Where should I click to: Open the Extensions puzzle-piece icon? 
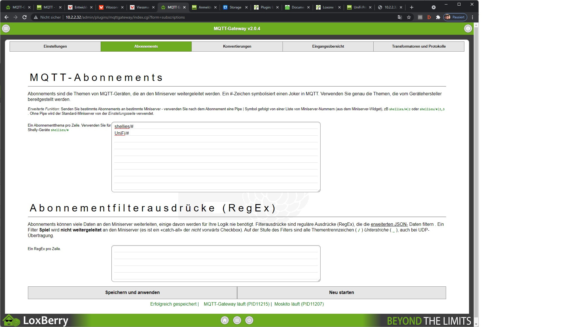pyautogui.click(x=438, y=17)
